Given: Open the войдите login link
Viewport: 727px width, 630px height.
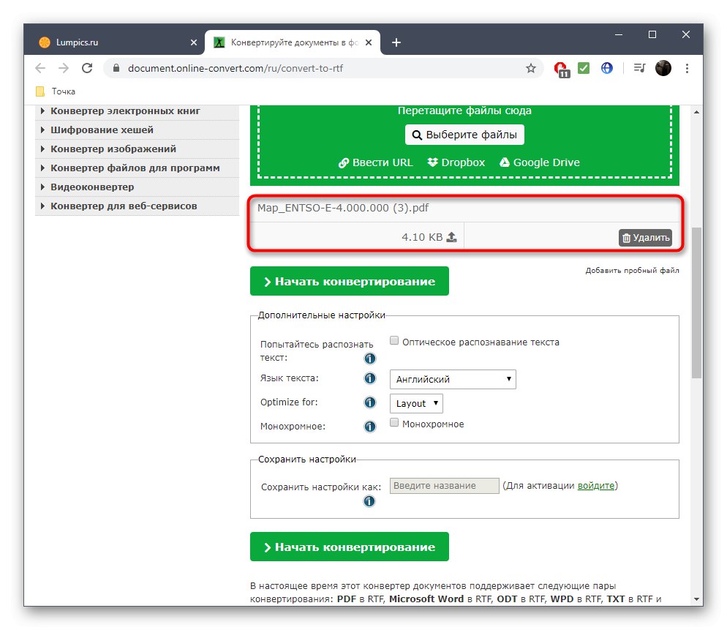Looking at the screenshot, I should [595, 485].
